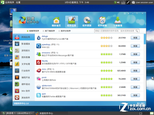Open the 精彩首页 home tab
The height and width of the screenshot is (115, 154).
(x=56, y=22)
